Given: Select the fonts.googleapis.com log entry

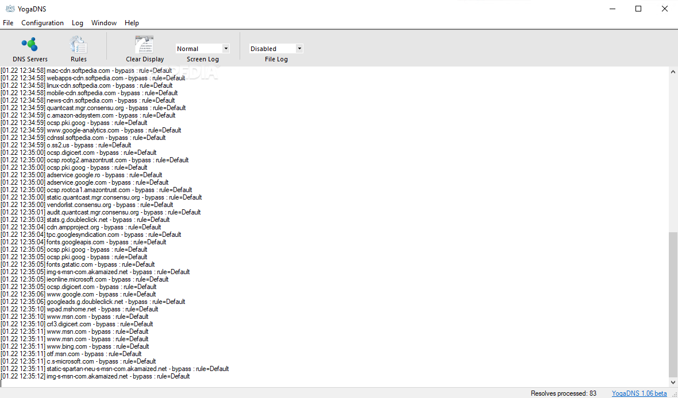Looking at the screenshot, I should tap(84, 242).
